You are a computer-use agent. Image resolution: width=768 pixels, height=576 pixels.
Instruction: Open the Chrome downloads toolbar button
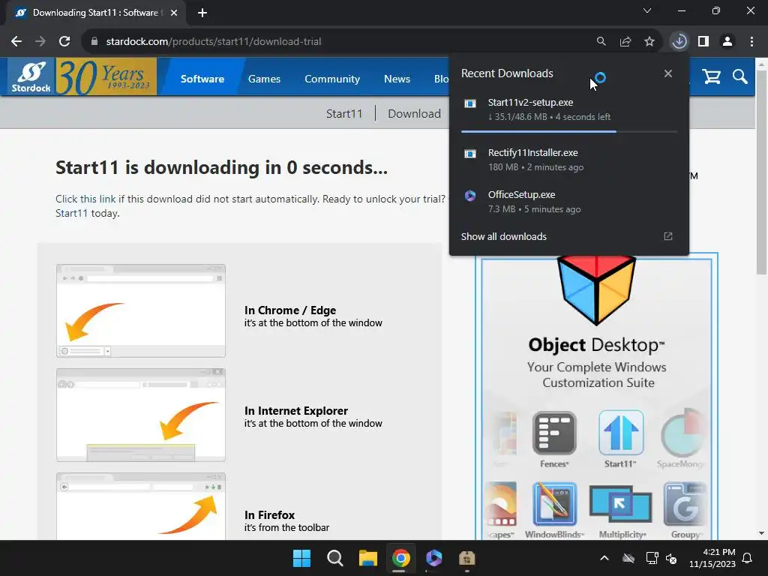click(679, 42)
